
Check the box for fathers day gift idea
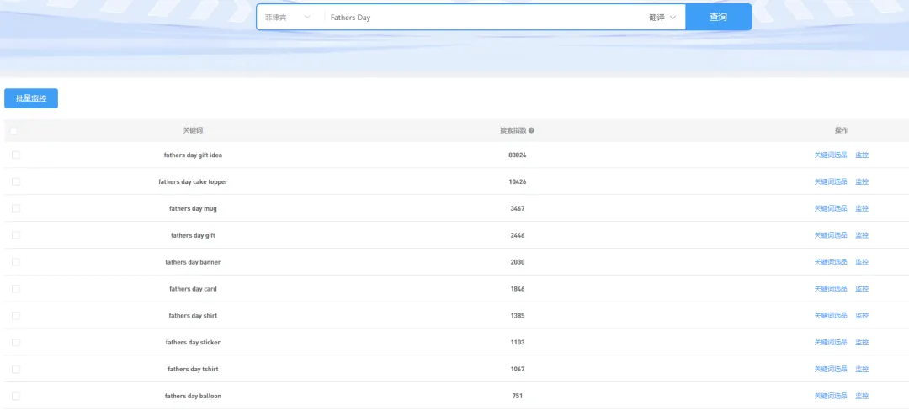pyautogui.click(x=16, y=155)
